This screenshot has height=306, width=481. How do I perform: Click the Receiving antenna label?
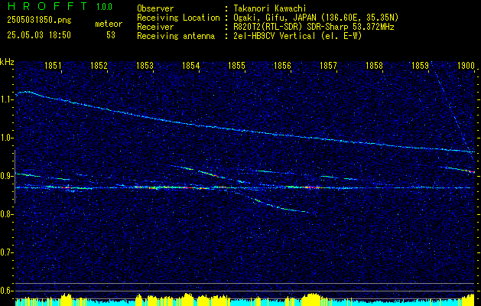click(x=176, y=36)
